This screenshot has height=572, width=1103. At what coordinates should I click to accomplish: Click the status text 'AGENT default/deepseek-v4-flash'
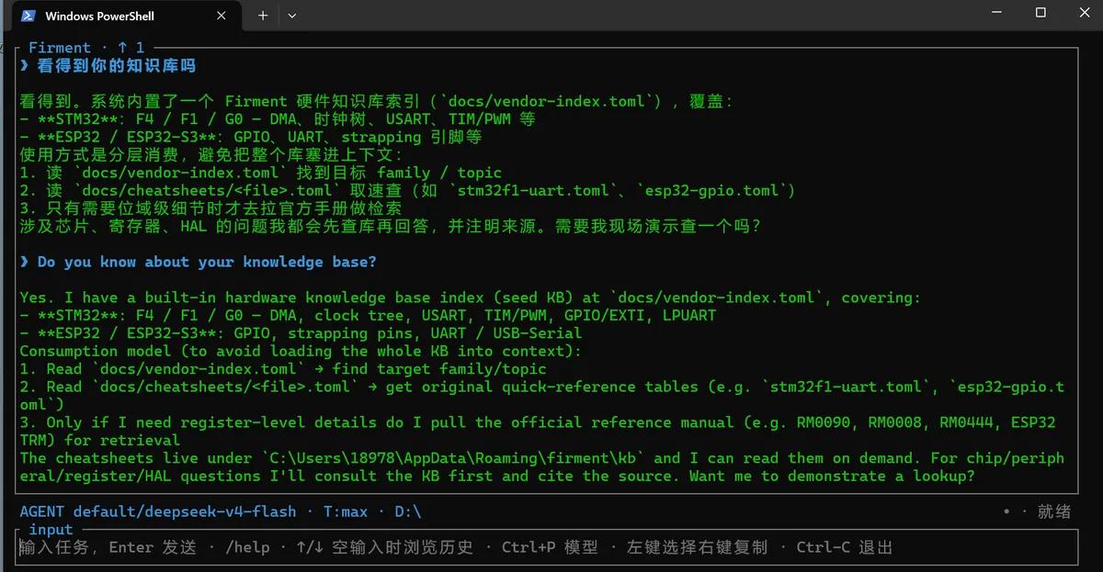click(x=158, y=511)
